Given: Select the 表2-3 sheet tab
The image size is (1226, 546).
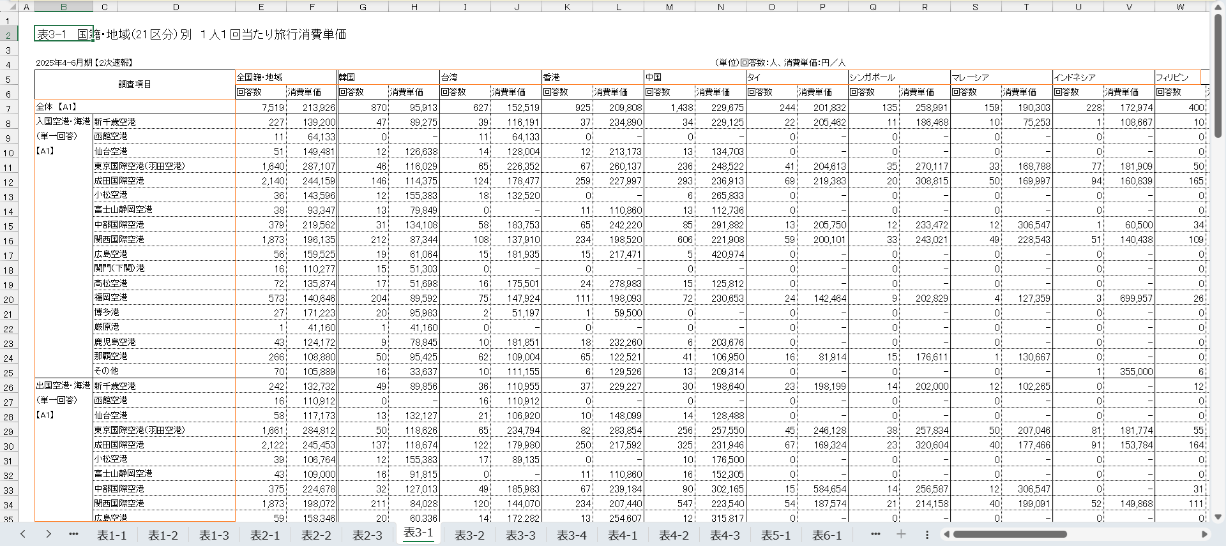Looking at the screenshot, I should (x=367, y=535).
